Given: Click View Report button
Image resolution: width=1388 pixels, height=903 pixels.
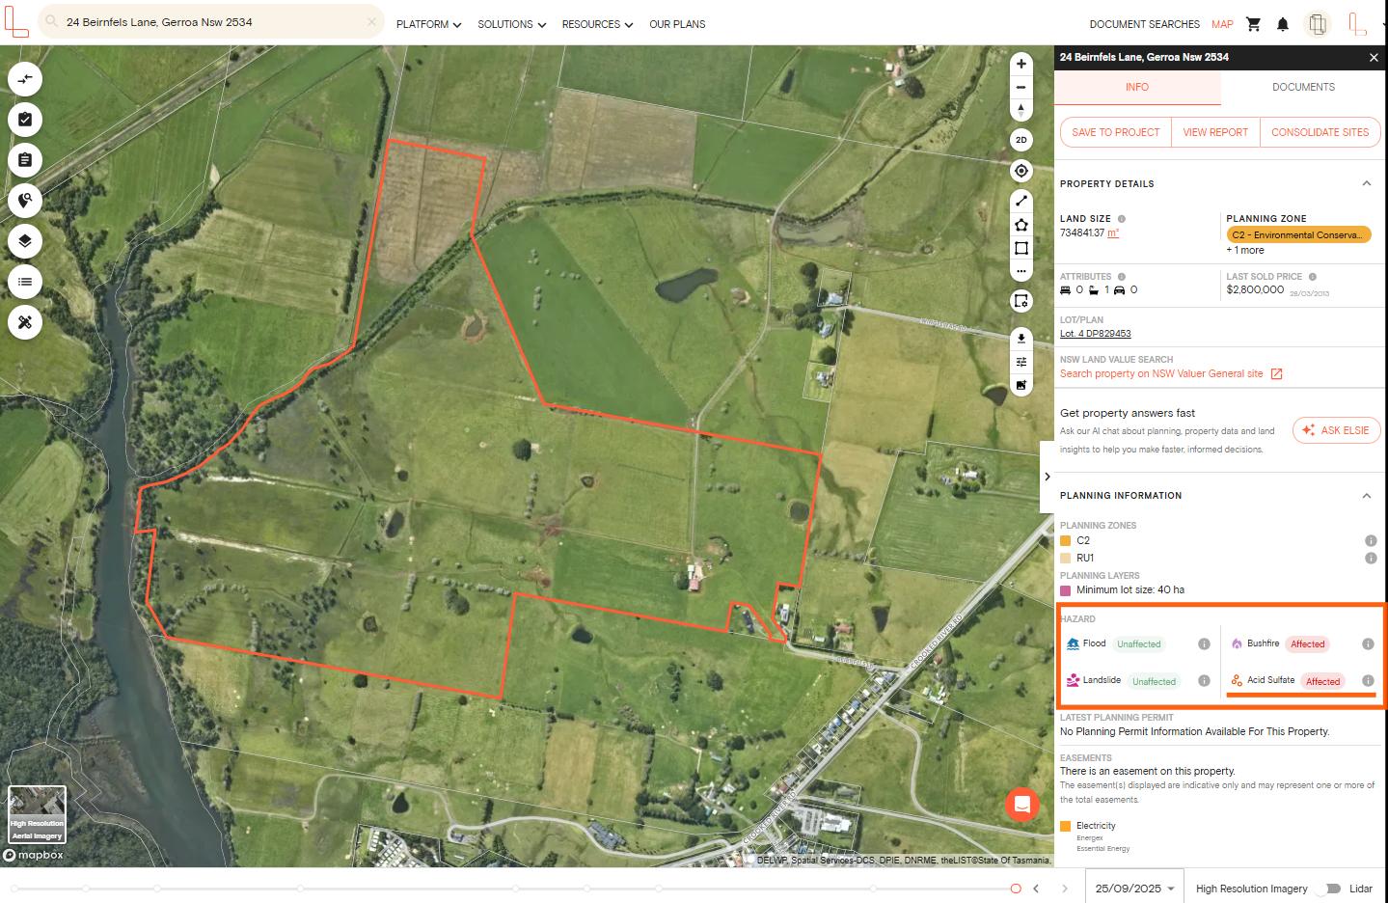Looking at the screenshot, I should coord(1215,132).
